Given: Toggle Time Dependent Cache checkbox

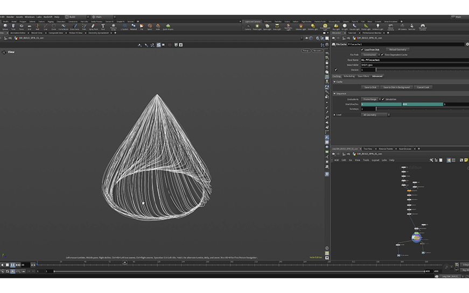Looking at the screenshot, I should point(382,54).
